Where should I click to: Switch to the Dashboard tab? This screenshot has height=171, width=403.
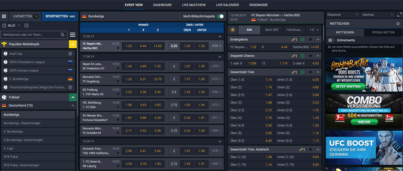click(163, 5)
